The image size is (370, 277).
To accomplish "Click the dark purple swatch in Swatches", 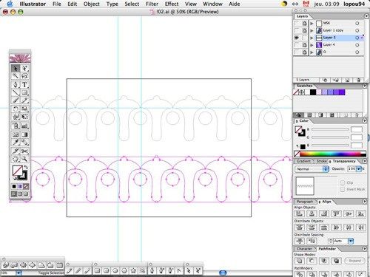I will [x=342, y=92].
